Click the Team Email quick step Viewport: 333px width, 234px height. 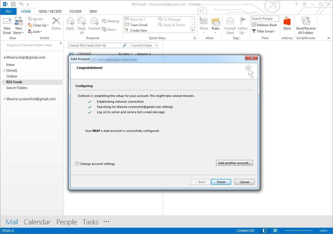(136, 25)
